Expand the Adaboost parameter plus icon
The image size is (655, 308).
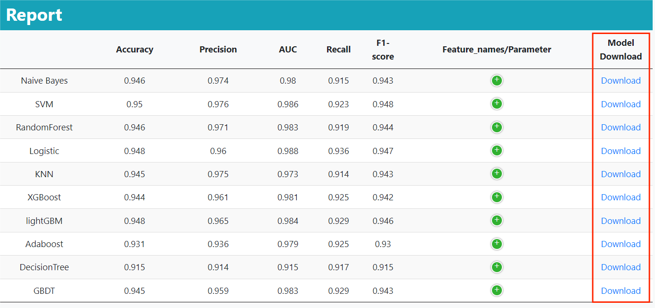point(496,244)
